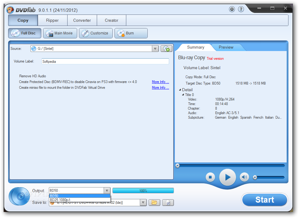
Task: Mute the preview with speaker icon
Action: [x=244, y=177]
